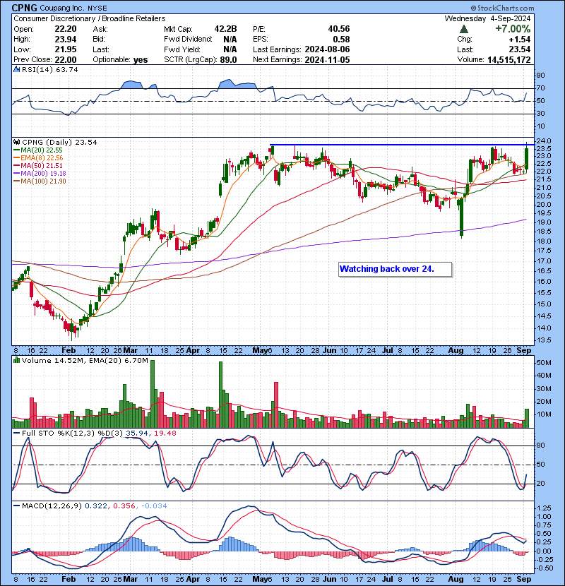Viewport: 565px width, 586px height.
Task: Click the MACD signal value 0.356
Action: coord(124,506)
